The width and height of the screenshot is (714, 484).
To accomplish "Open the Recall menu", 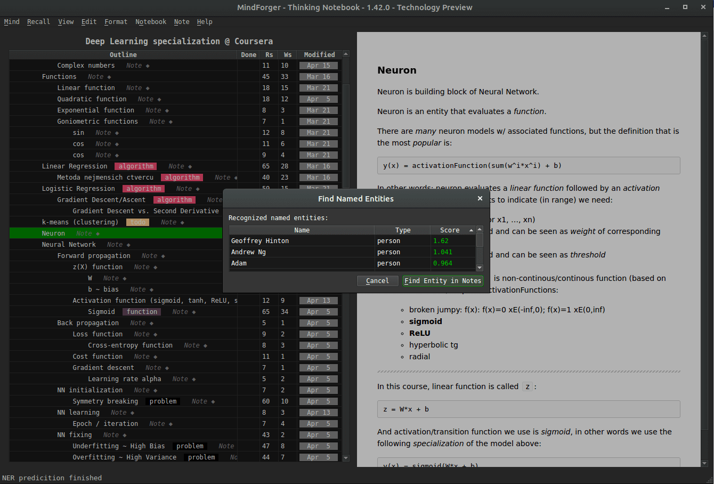I will (38, 22).
